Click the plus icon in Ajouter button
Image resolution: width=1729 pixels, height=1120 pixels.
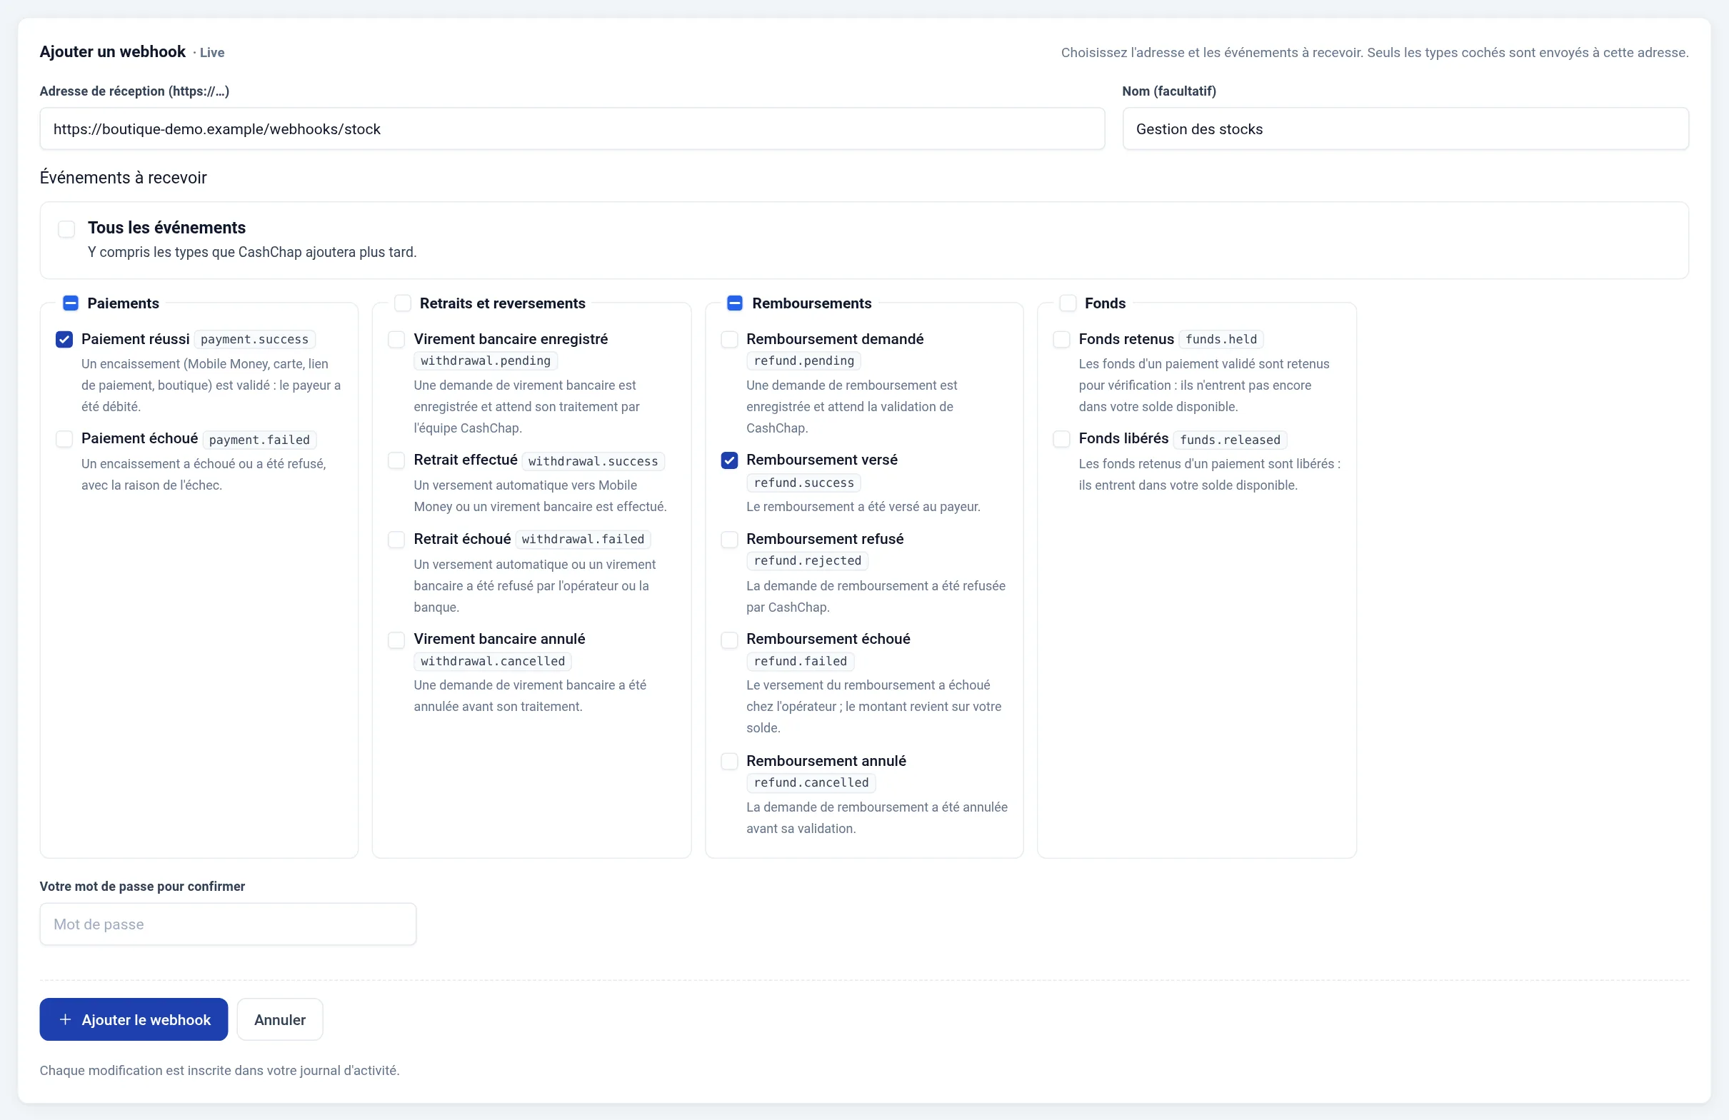click(65, 1019)
